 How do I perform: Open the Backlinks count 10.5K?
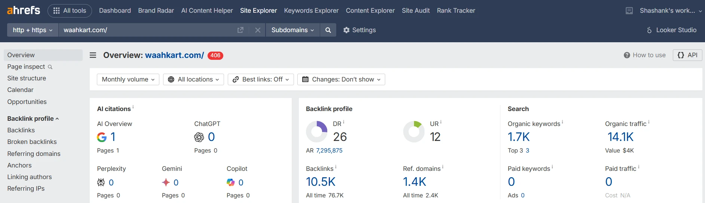321,182
